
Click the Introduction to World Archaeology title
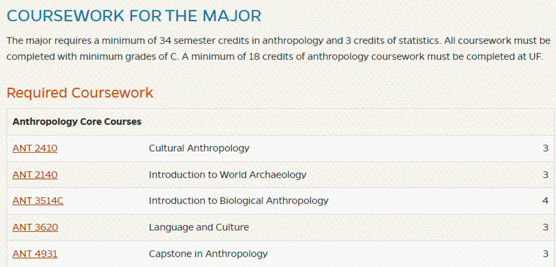point(228,175)
